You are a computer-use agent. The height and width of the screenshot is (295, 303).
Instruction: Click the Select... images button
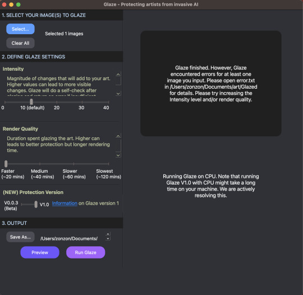(20, 29)
